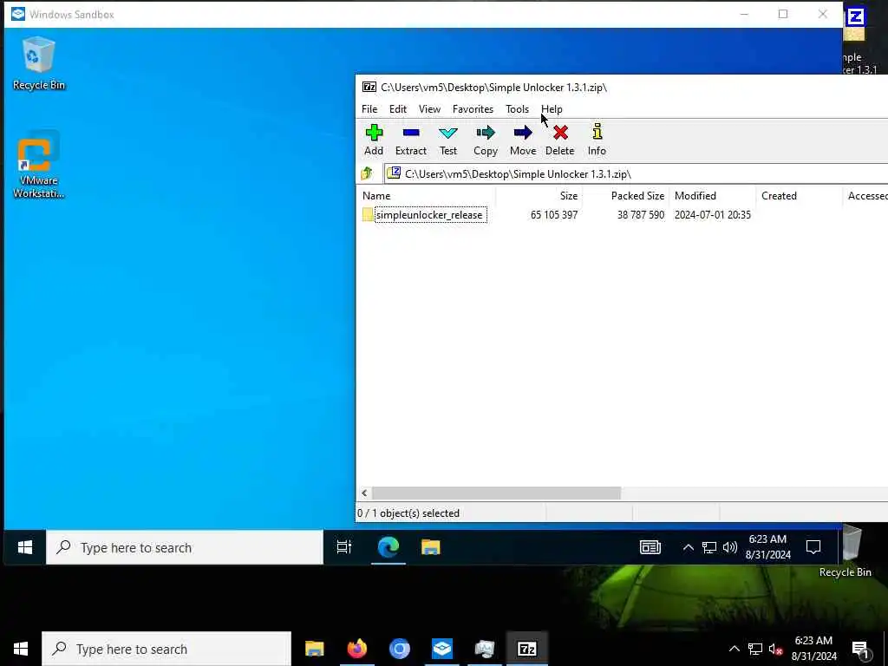Click the red Delete toolbar button
The height and width of the screenshot is (666, 888).
point(559,140)
